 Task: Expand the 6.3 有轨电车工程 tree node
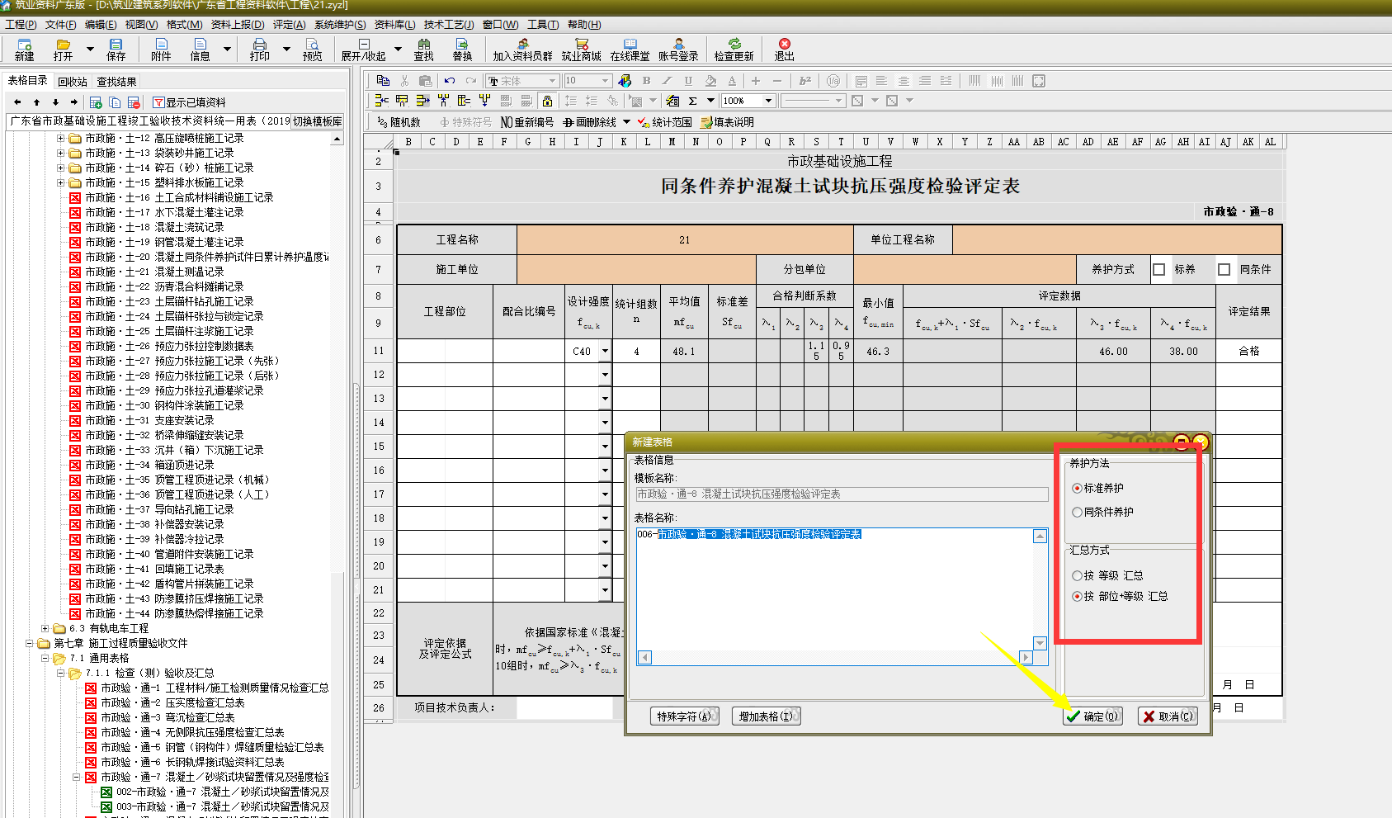[45, 629]
